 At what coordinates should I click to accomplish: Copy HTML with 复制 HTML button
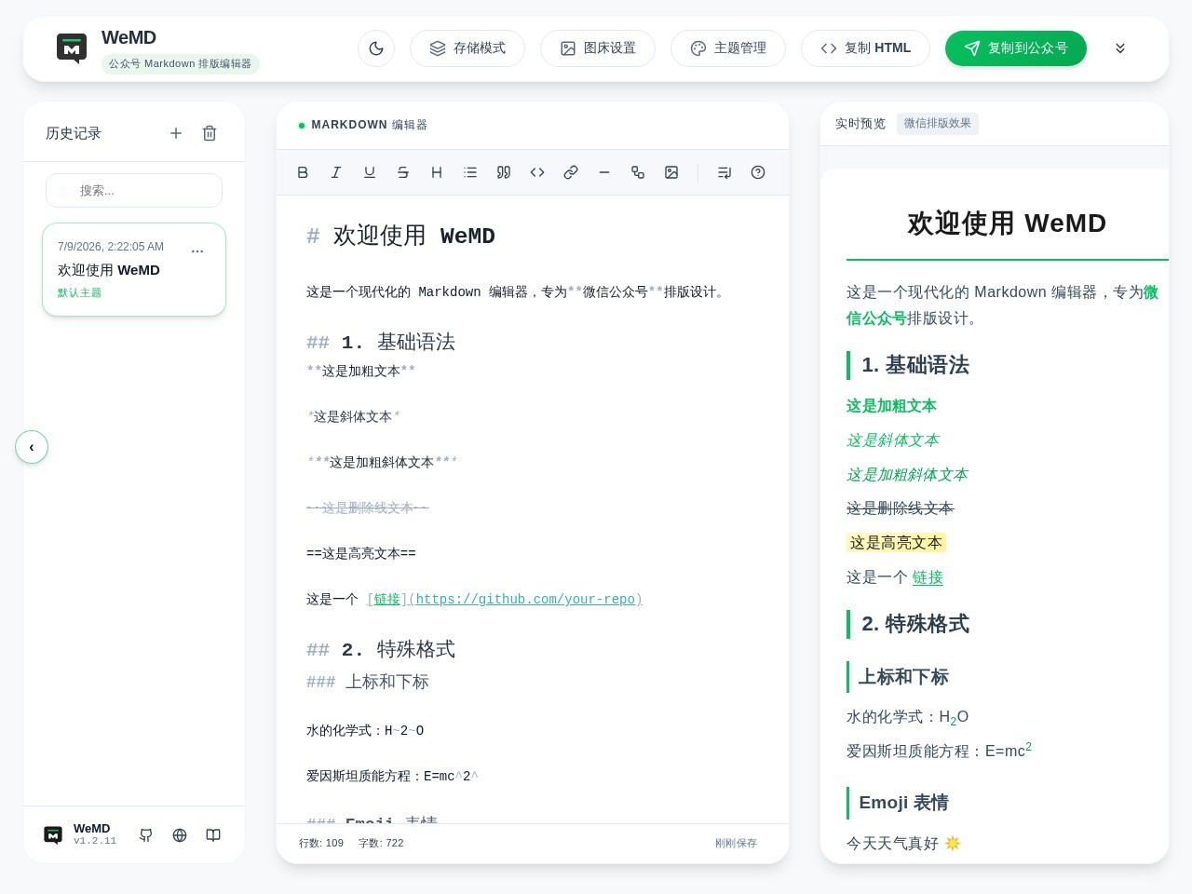[865, 48]
